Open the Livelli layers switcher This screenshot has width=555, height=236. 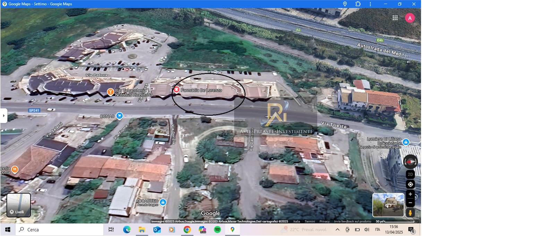tap(19, 205)
